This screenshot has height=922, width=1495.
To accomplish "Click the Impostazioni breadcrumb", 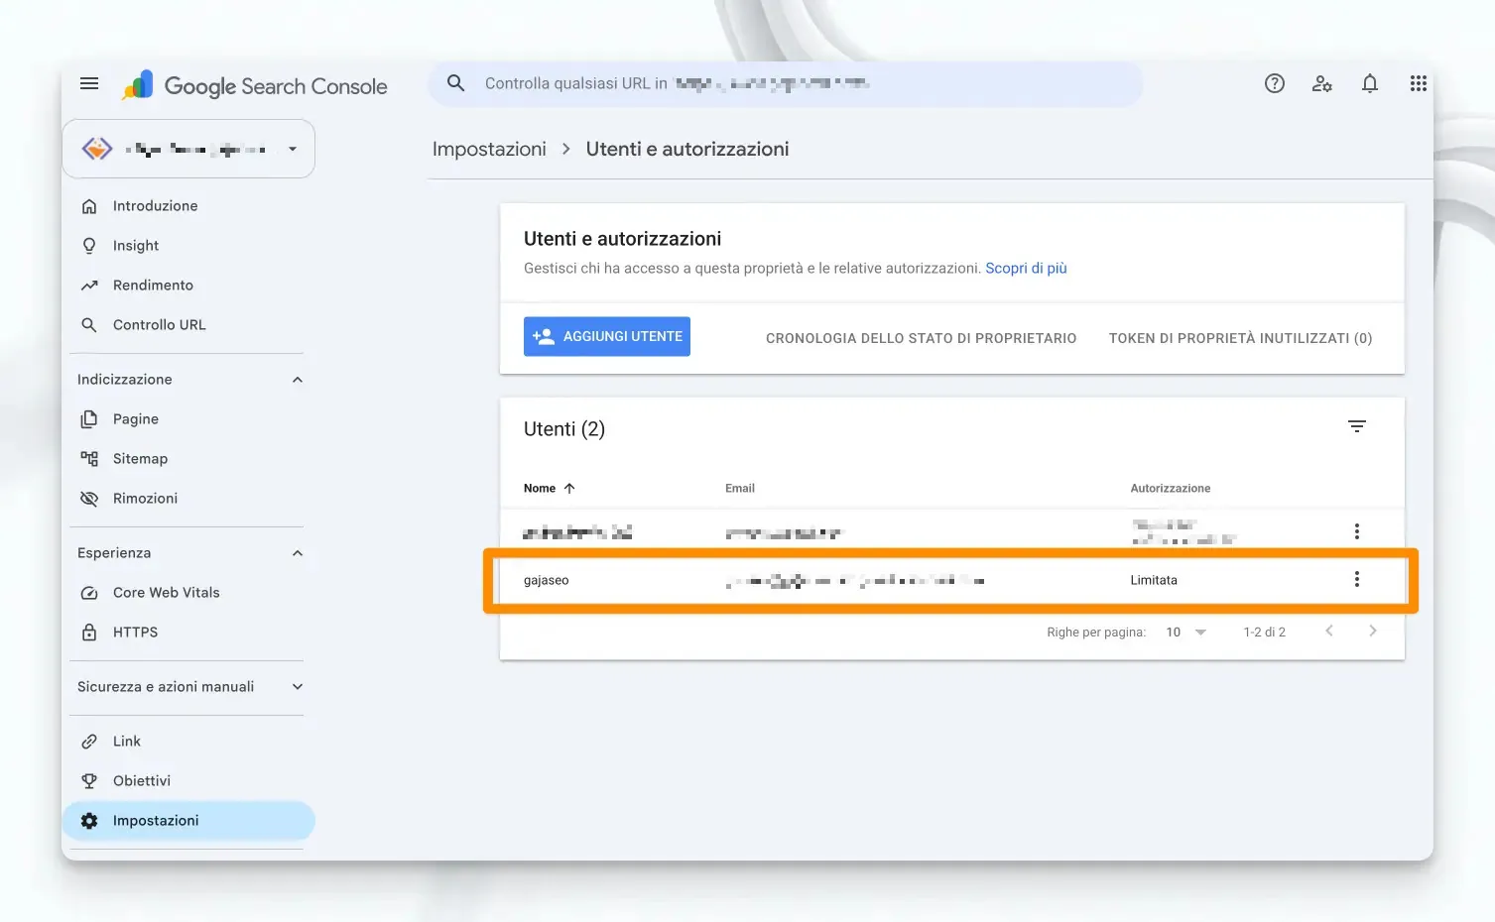I will (489, 149).
